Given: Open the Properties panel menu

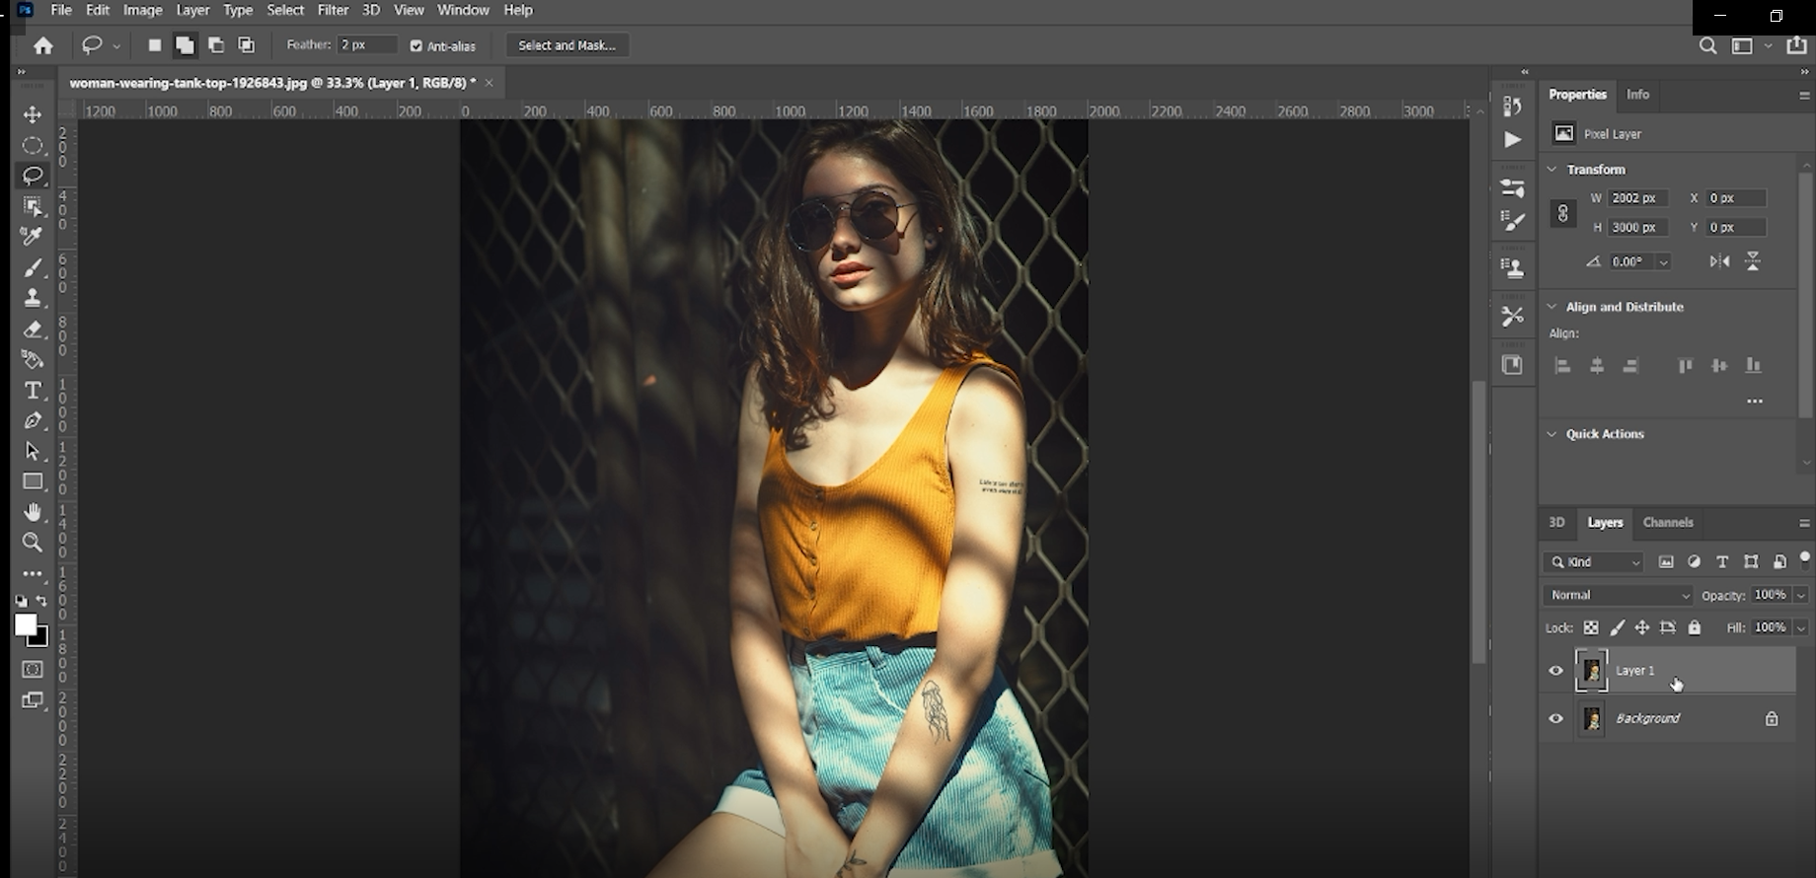Looking at the screenshot, I should pos(1803,95).
